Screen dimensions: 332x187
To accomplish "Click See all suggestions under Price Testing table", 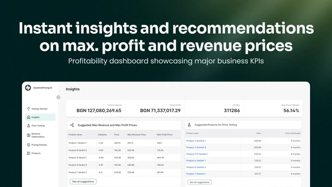I will pos(199,182).
